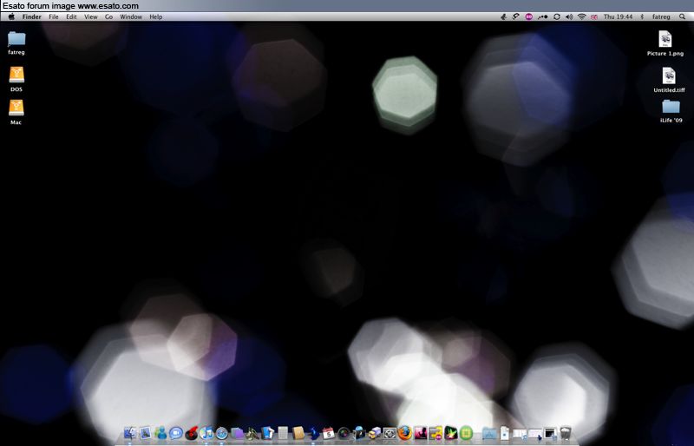This screenshot has width=694, height=446.
Task: Click the circular sync arrows menu icon
Action: pos(557,16)
